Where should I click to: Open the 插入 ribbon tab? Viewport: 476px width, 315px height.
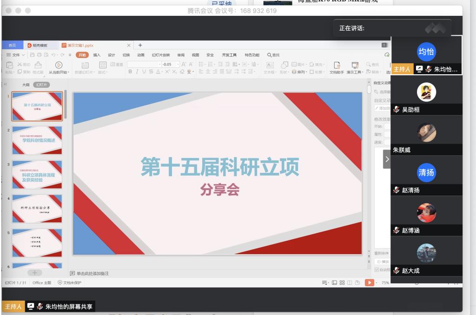click(x=97, y=55)
